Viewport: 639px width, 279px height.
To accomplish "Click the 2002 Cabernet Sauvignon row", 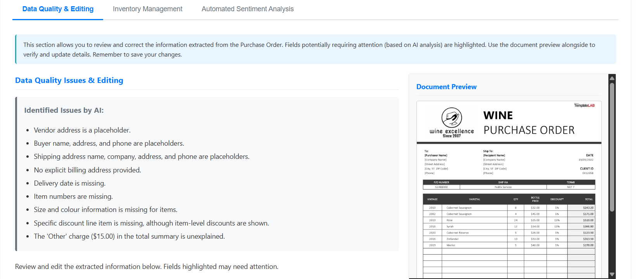I will click(509, 214).
